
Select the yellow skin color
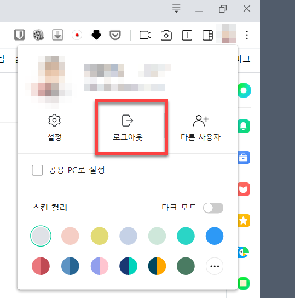[x=100, y=236]
